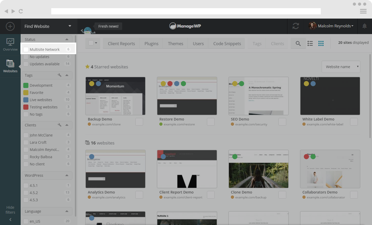Image resolution: width=372 pixels, height=225 pixels.
Task: Switch to grid view icon
Action: [x=321, y=43]
